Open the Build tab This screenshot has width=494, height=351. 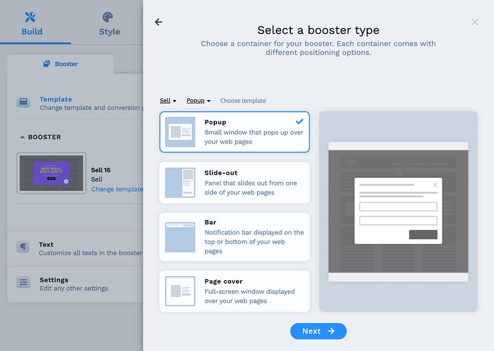tap(32, 24)
